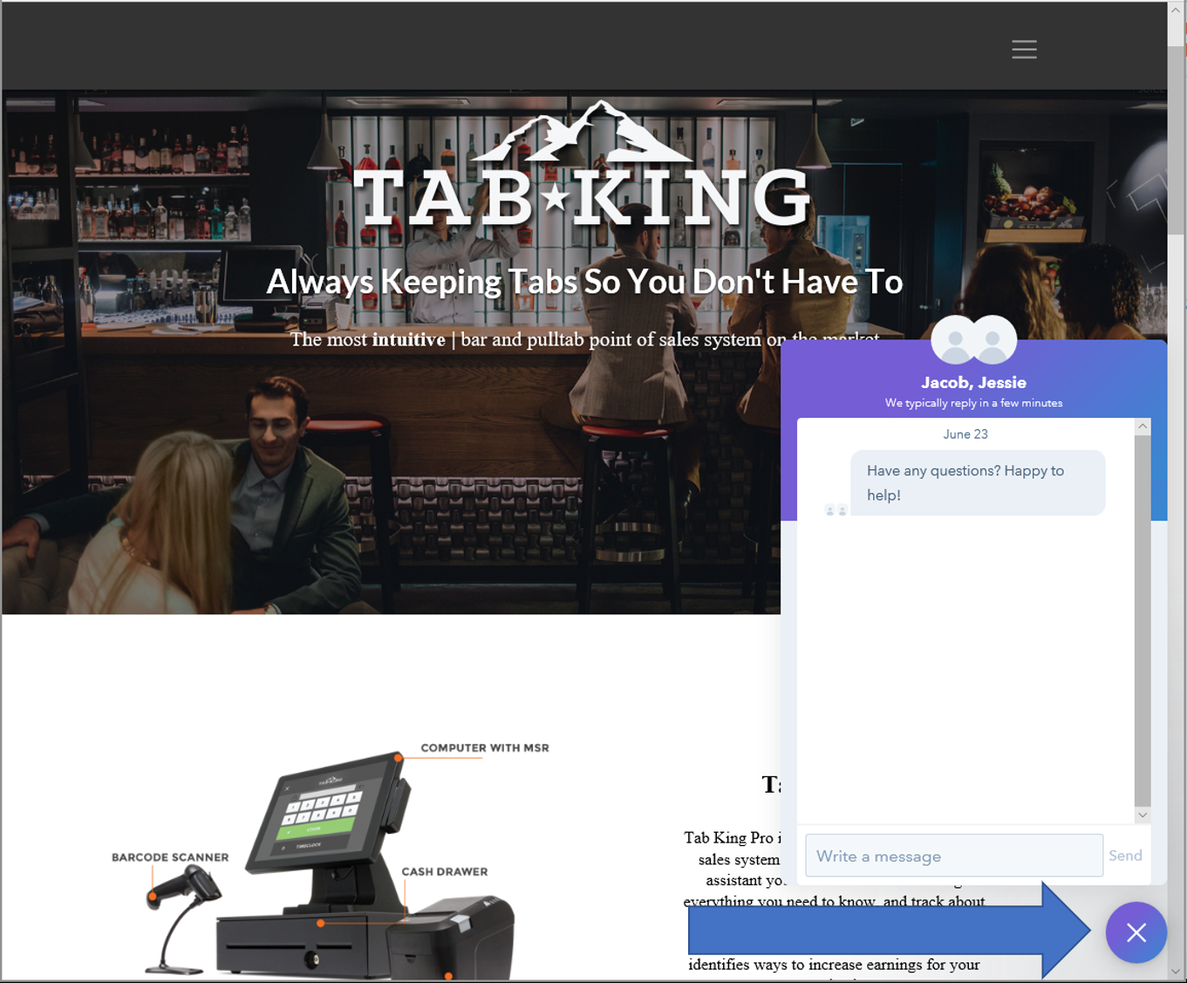Click the Jacob and Jessie avatars icon
Screen dimensions: 1187x983
974,341
